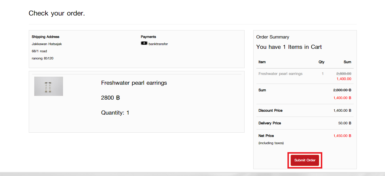
Task: Click the banktransfer payment label
Action: pyautogui.click(x=158, y=44)
